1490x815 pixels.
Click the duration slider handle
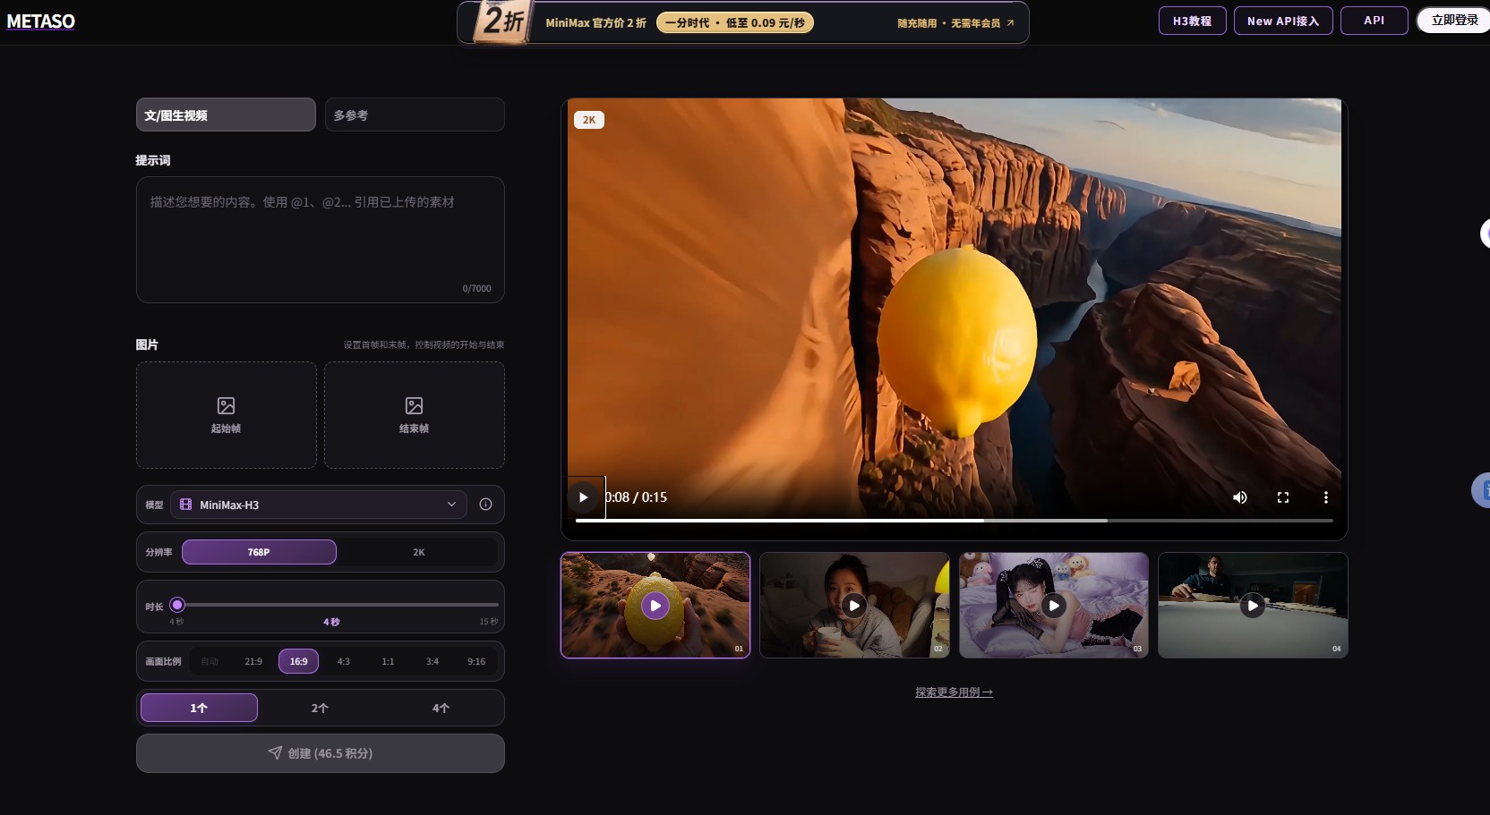point(177,605)
